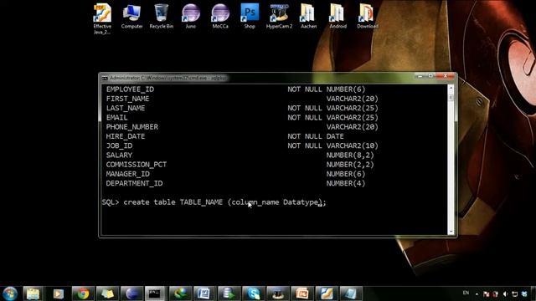536x301 pixels.
Task: Open the last blue taskbar application icon
Action: click(x=351, y=293)
